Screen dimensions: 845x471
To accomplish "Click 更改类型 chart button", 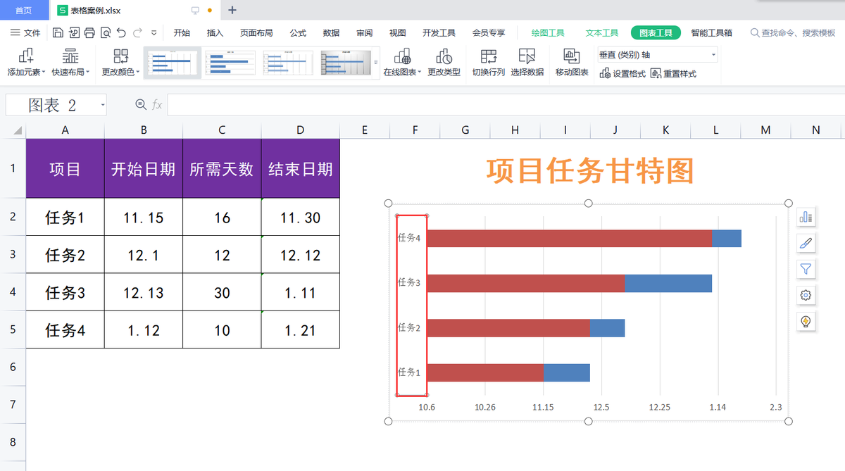I will pyautogui.click(x=444, y=63).
